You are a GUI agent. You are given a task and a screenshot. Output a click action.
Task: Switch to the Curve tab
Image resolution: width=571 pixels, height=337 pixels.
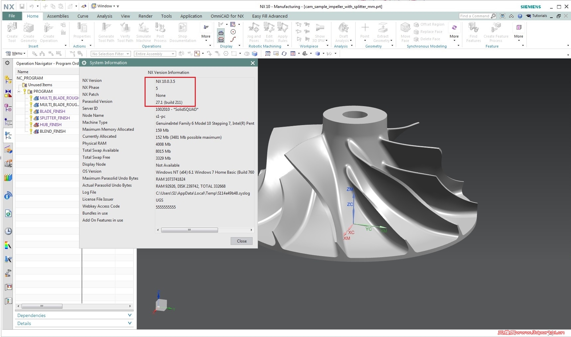[x=83, y=16]
